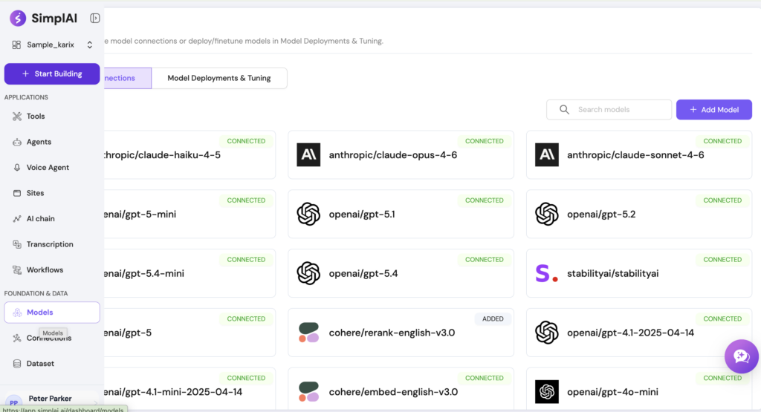
Task: Click the OpenAI logo on gpt-5.1
Action: click(x=308, y=215)
